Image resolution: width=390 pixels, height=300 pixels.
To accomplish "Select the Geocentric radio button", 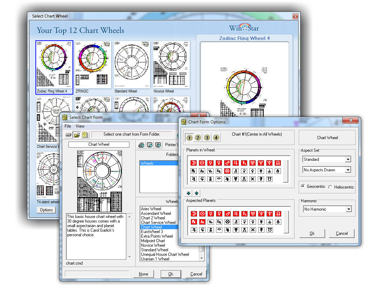I will coord(303,186).
